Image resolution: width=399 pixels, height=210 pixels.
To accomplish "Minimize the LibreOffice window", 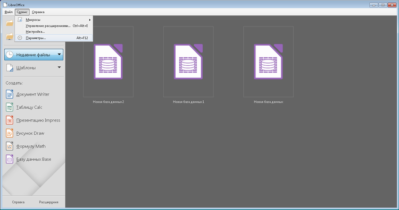I will click(x=373, y=5).
